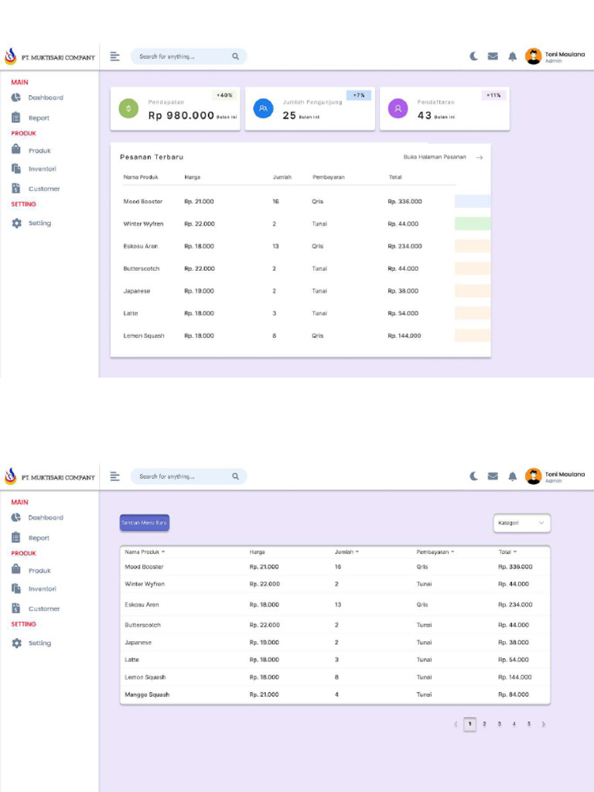Screen dimensions: 594x792
Task: Sort by Jumlah column arrow
Action: (357, 552)
